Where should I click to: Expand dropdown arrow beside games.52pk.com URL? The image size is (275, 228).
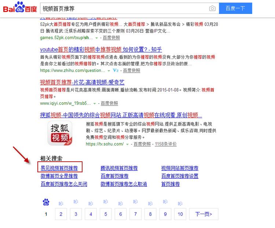[96, 38]
